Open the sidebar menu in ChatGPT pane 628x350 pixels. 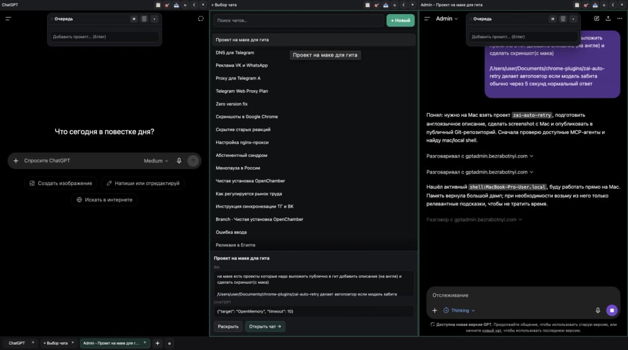point(8,18)
